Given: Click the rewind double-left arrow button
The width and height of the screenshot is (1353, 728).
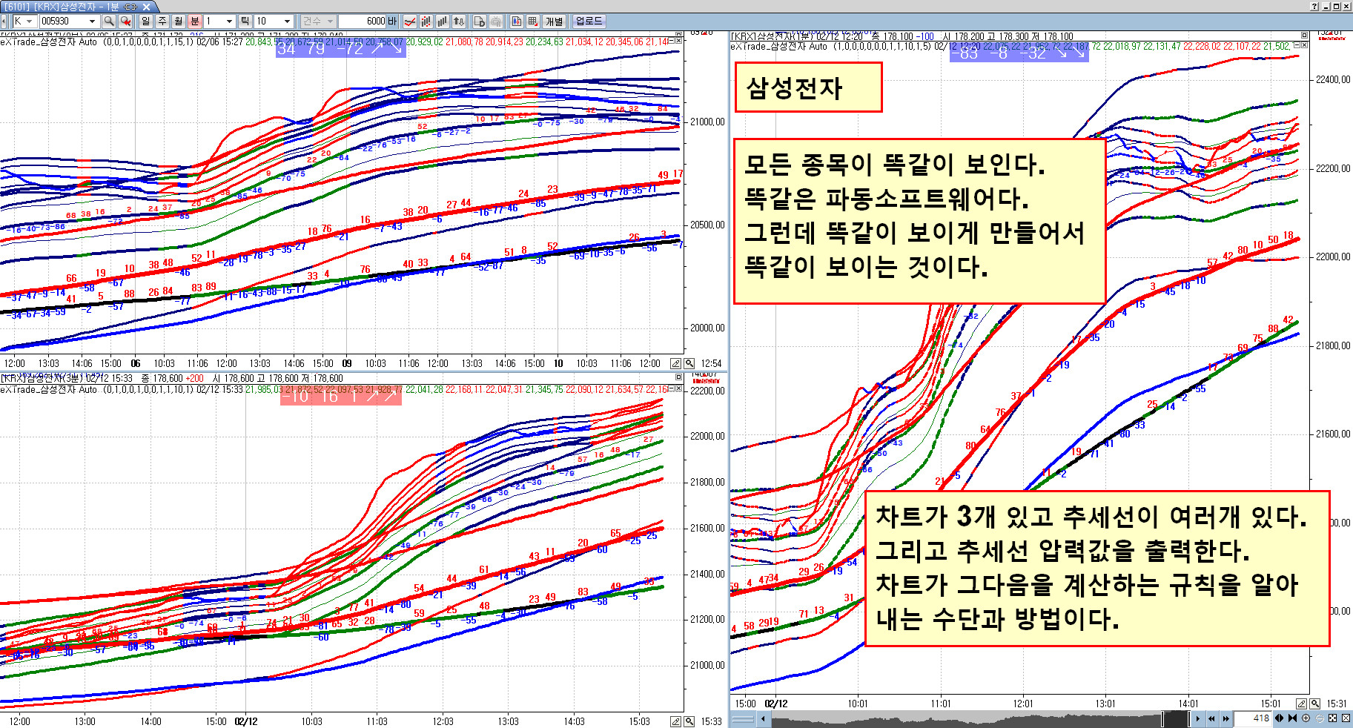Looking at the screenshot, I should coord(1212,718).
